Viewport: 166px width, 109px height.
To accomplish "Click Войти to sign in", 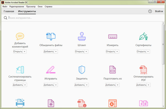I will point(159,11).
